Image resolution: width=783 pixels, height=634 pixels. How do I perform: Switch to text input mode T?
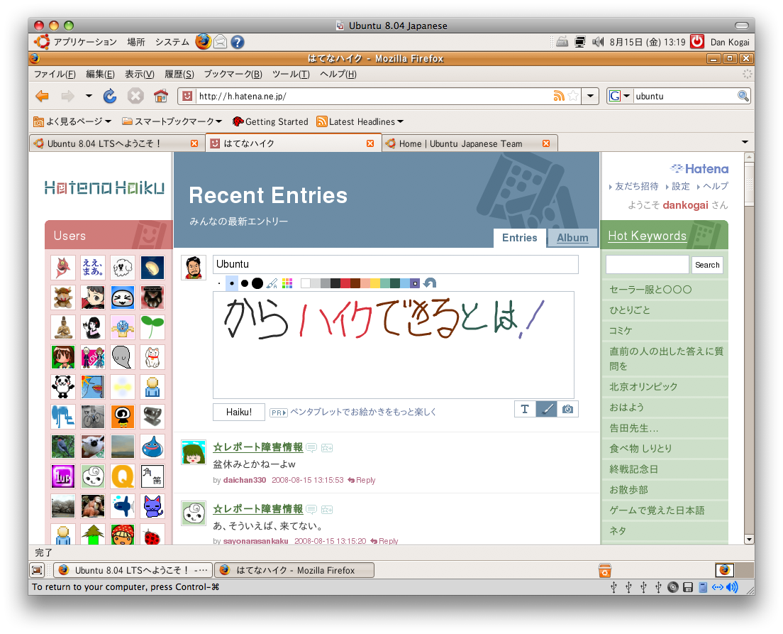coord(525,409)
